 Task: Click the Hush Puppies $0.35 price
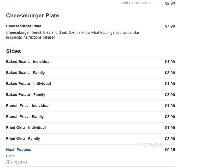pos(170,150)
